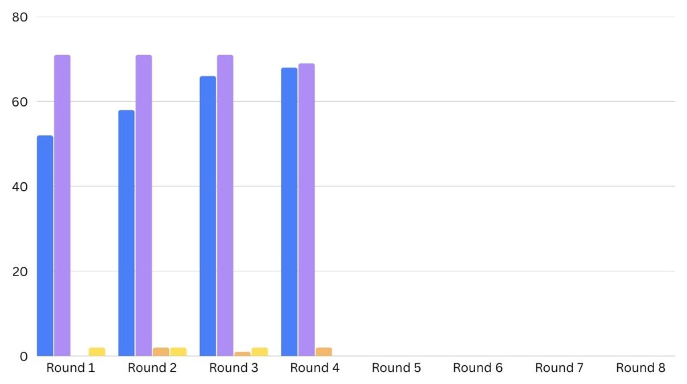The height and width of the screenshot is (384, 687).
Task: Select the purple bar for Round 4
Action: tap(307, 209)
